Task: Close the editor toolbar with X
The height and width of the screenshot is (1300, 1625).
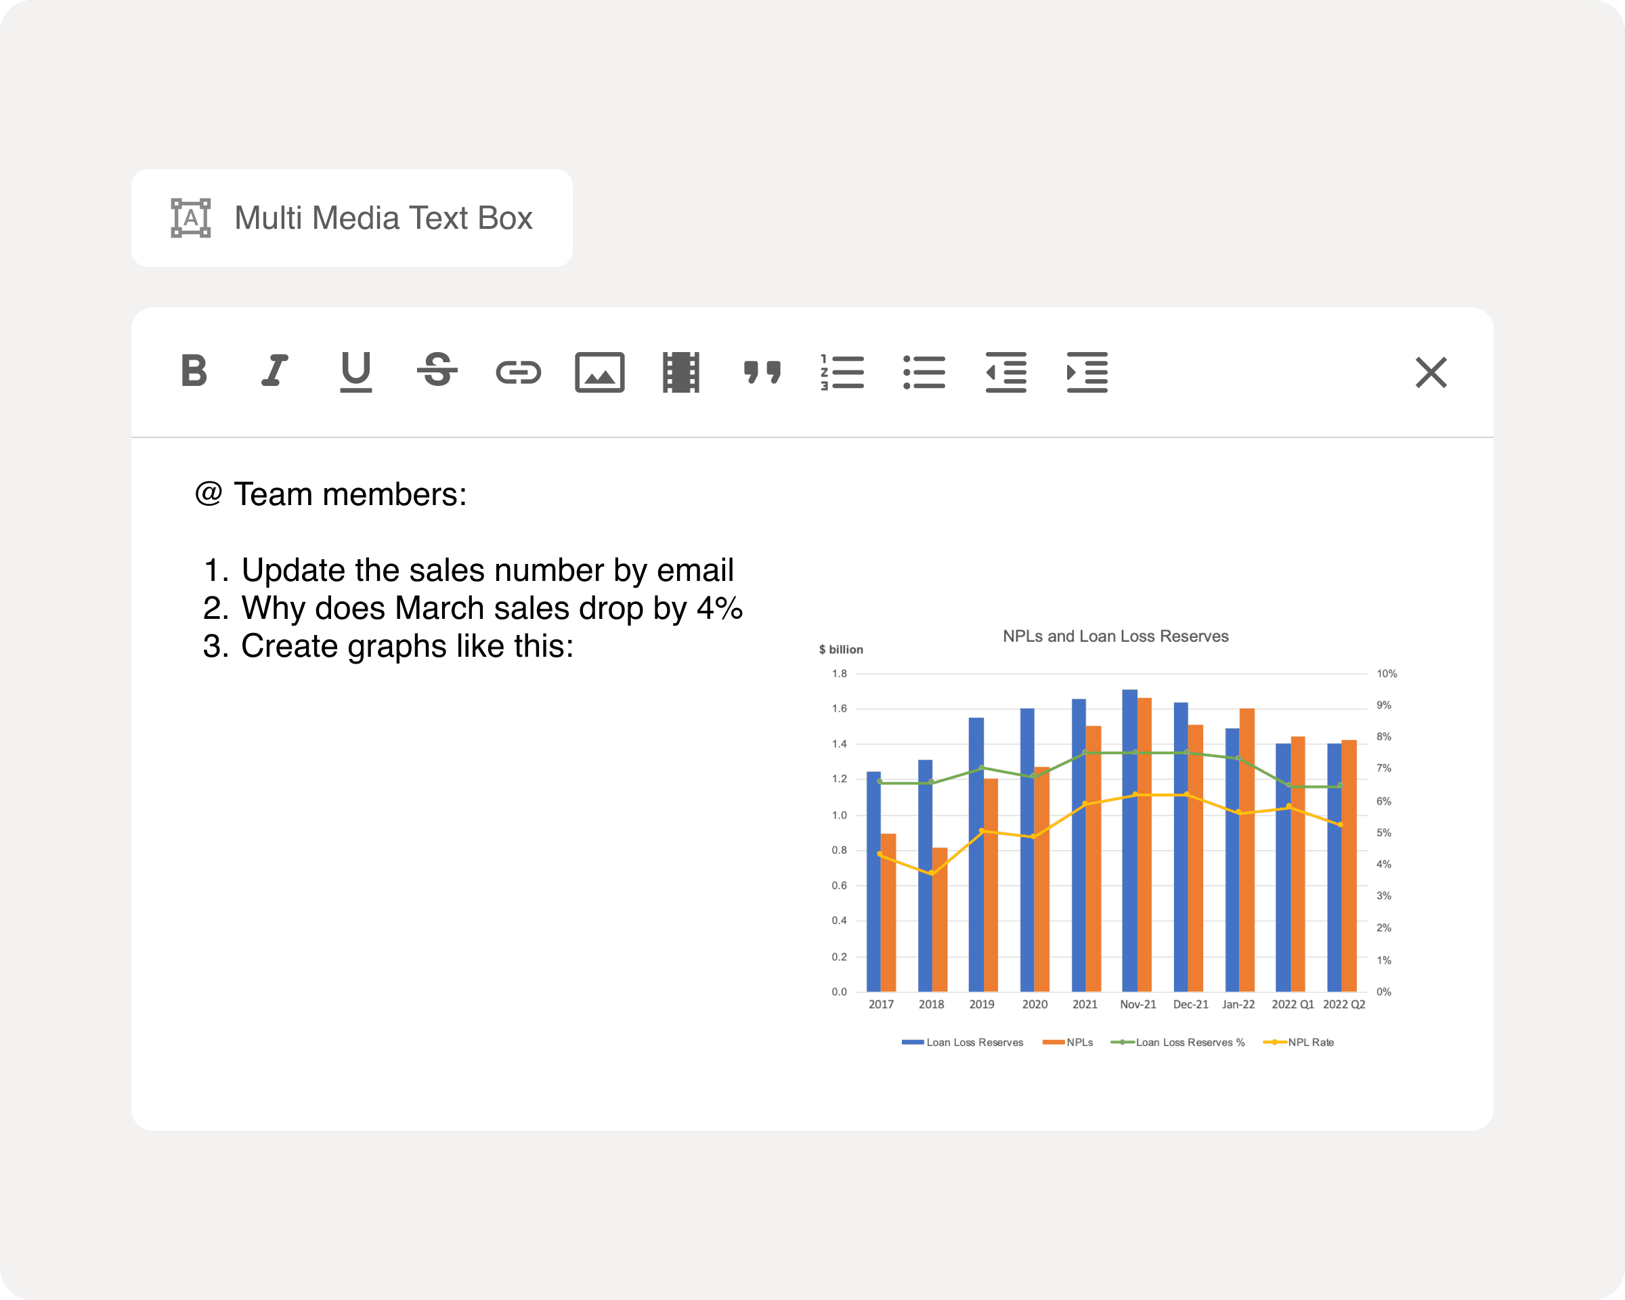Action: [x=1431, y=372]
